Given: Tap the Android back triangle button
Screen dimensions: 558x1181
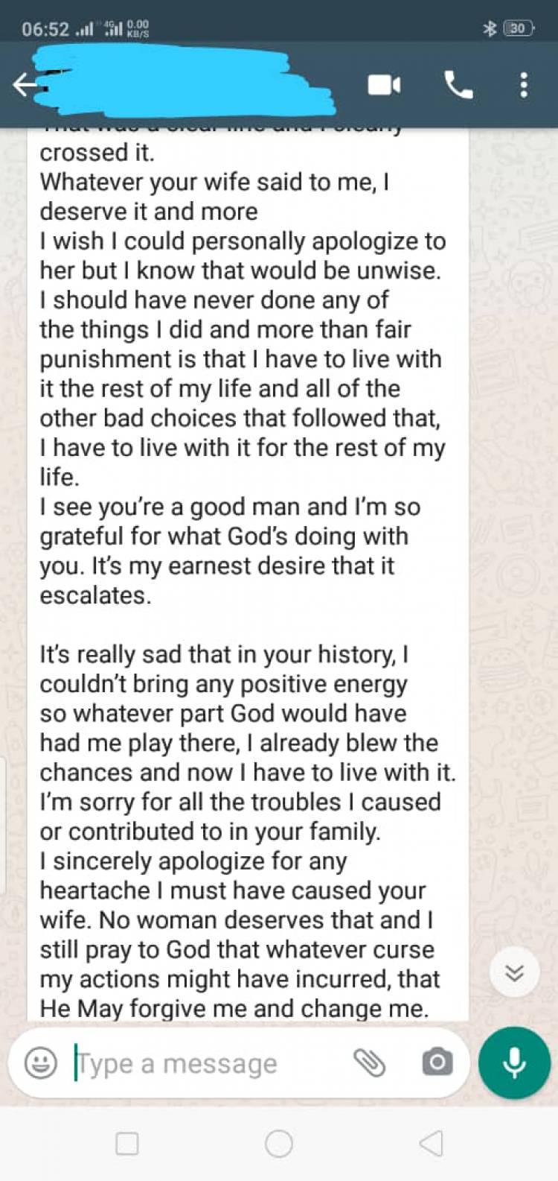Looking at the screenshot, I should pyautogui.click(x=431, y=1144).
